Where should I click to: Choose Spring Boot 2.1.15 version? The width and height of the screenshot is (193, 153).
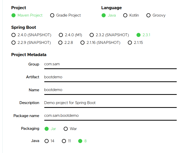click(x=130, y=43)
